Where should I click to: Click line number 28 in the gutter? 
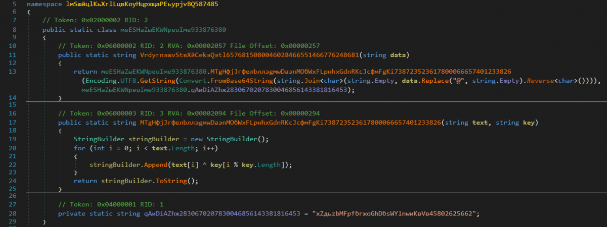(x=11, y=213)
